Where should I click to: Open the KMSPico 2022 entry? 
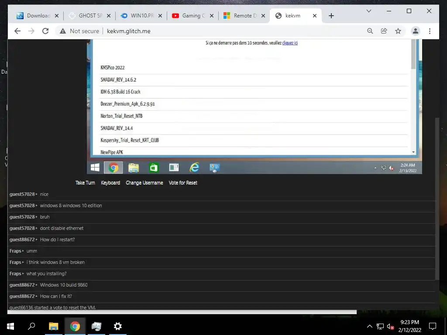(x=113, y=68)
